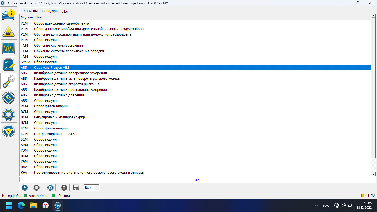This screenshot has width=377, height=212.
Task: Click the floppy disk save icon
Action: coord(75,188)
